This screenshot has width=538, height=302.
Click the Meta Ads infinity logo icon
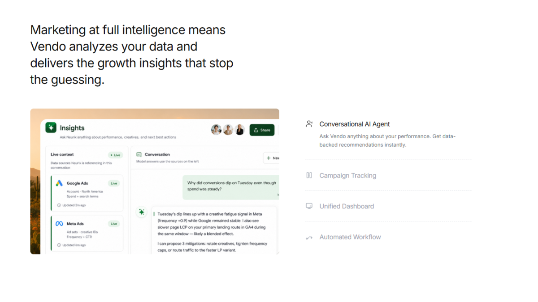point(59,224)
